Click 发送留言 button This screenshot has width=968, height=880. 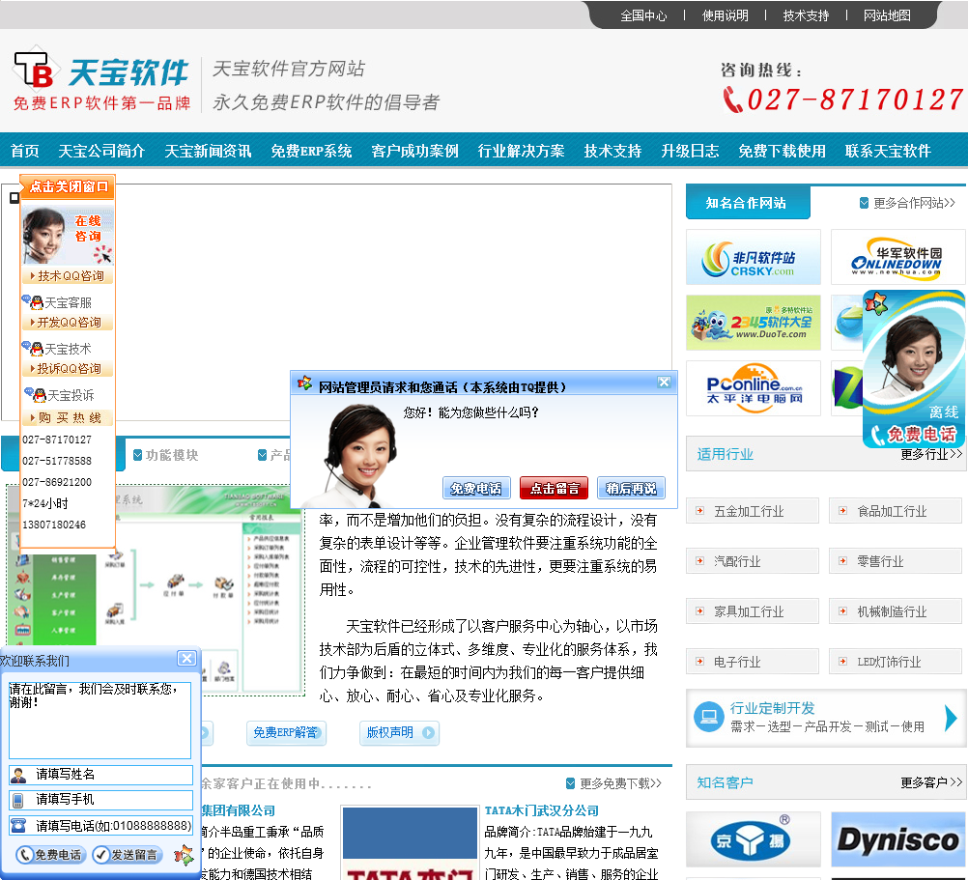128,855
